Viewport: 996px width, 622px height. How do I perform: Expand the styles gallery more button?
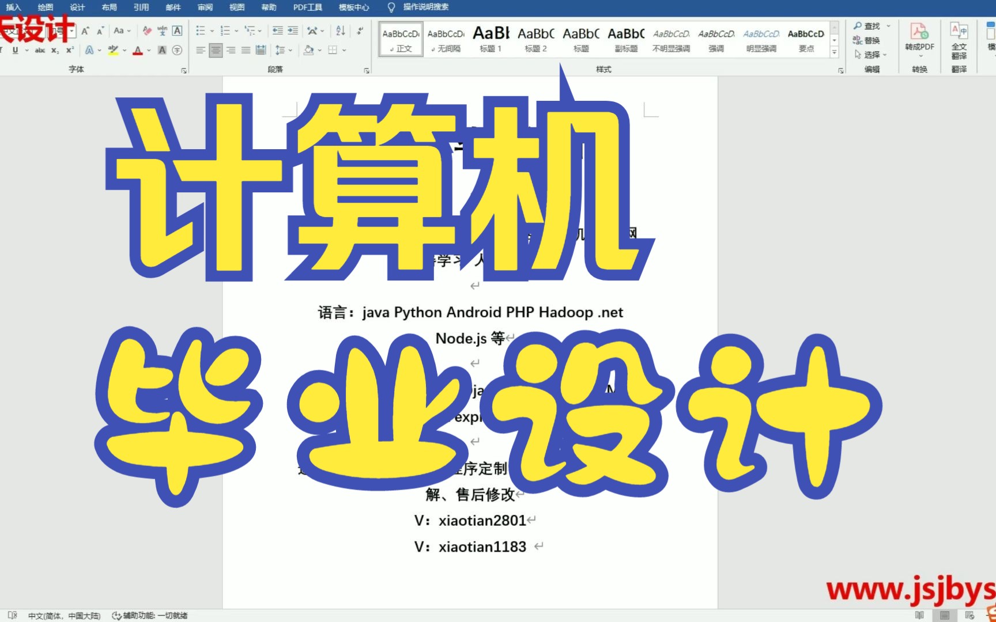(x=834, y=52)
